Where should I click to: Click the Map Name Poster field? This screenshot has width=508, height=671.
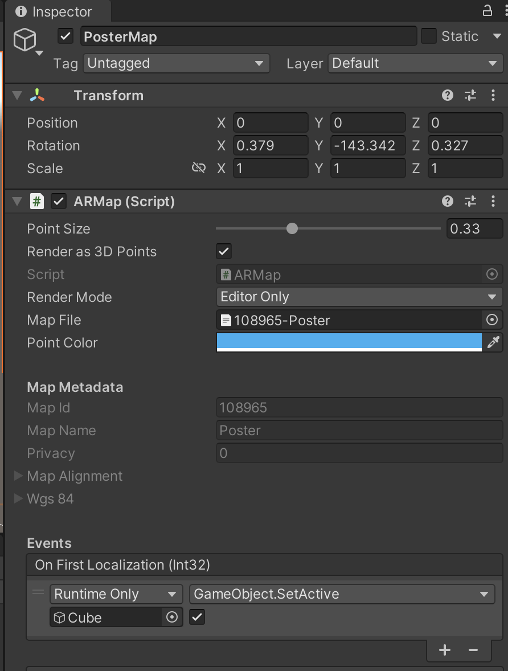click(x=359, y=430)
